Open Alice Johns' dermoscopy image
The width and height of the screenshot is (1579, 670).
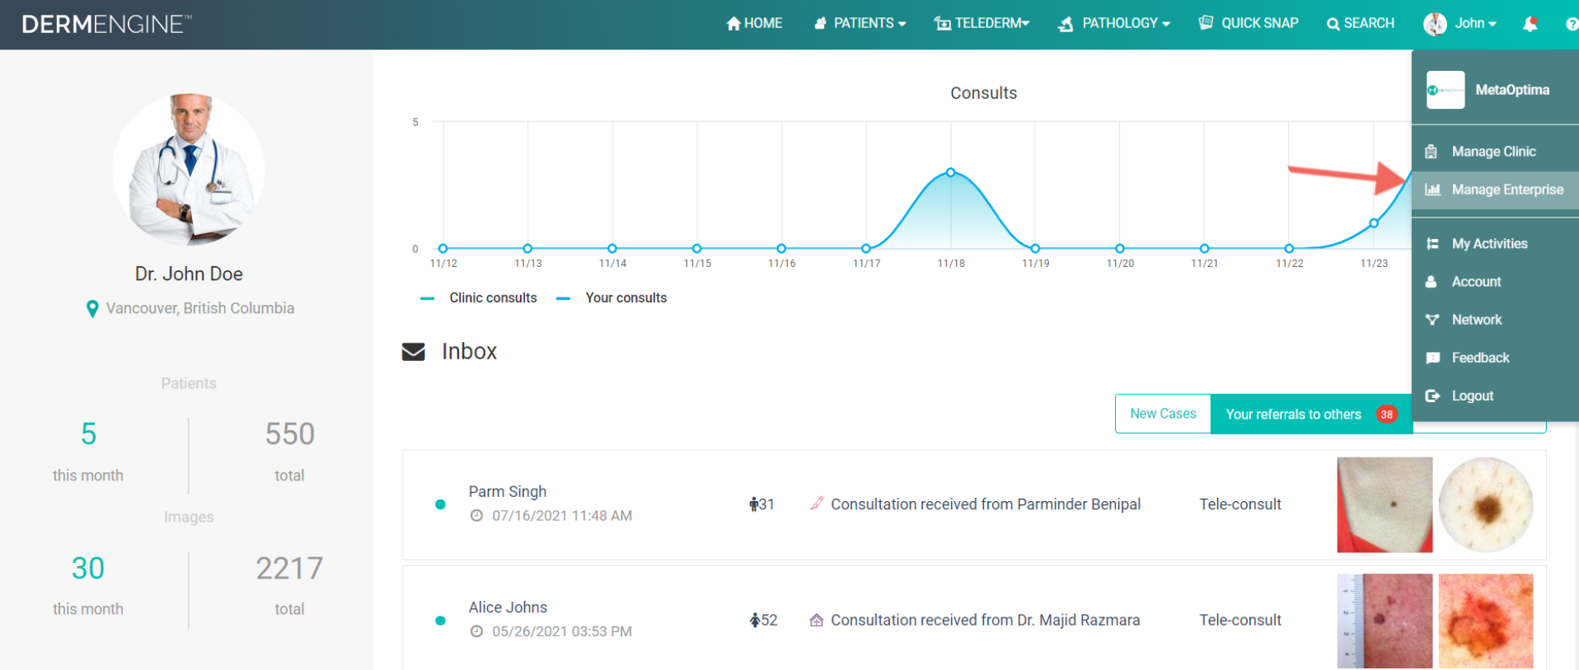(1486, 621)
